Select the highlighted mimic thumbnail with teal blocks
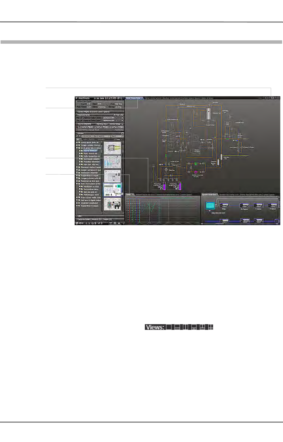Screen dimensions: 283x442 pos(112,189)
